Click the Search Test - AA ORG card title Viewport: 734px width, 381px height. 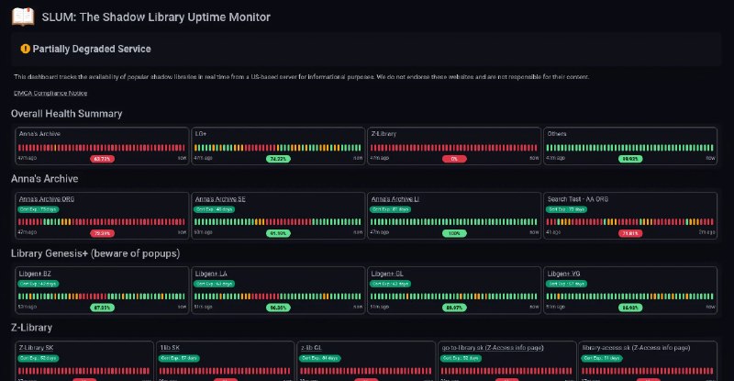pos(578,199)
